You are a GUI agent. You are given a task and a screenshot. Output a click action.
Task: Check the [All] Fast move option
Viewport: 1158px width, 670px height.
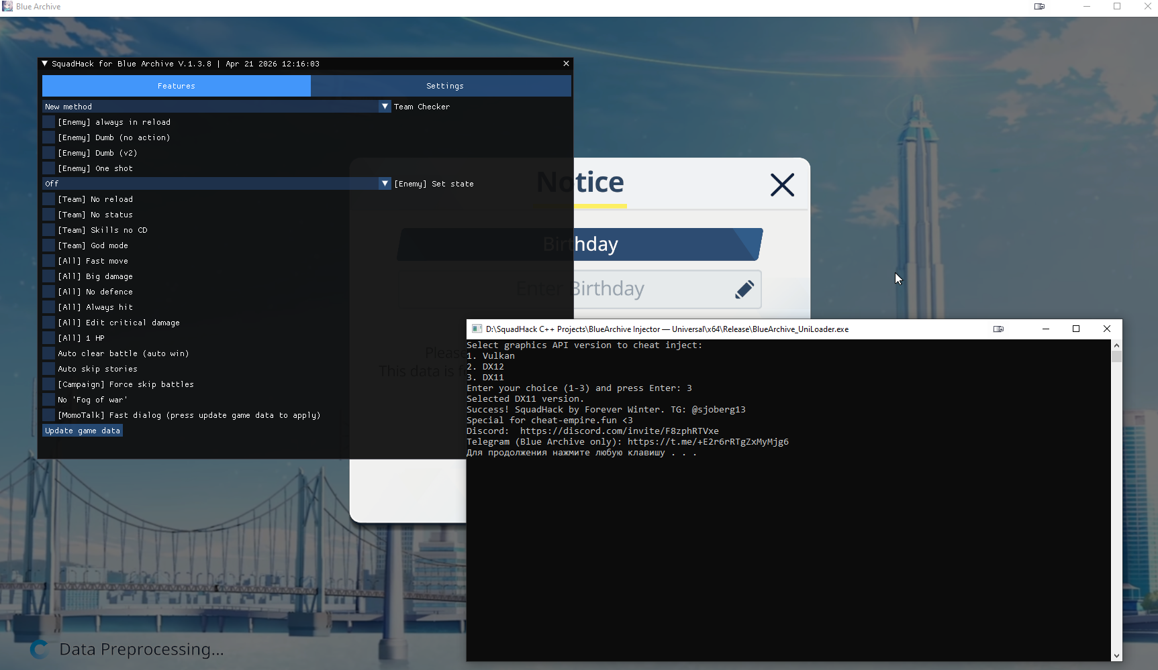click(x=48, y=261)
